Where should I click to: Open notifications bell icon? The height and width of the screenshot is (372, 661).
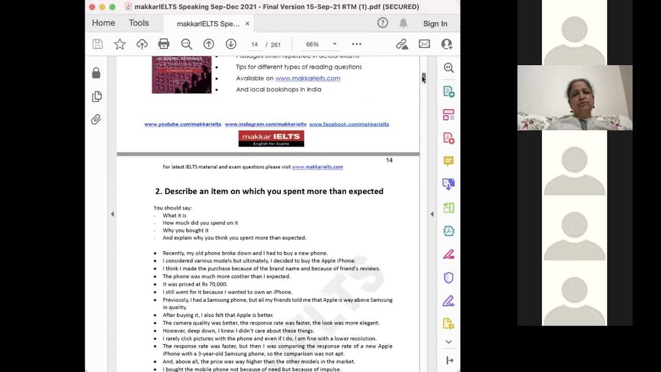tap(403, 23)
